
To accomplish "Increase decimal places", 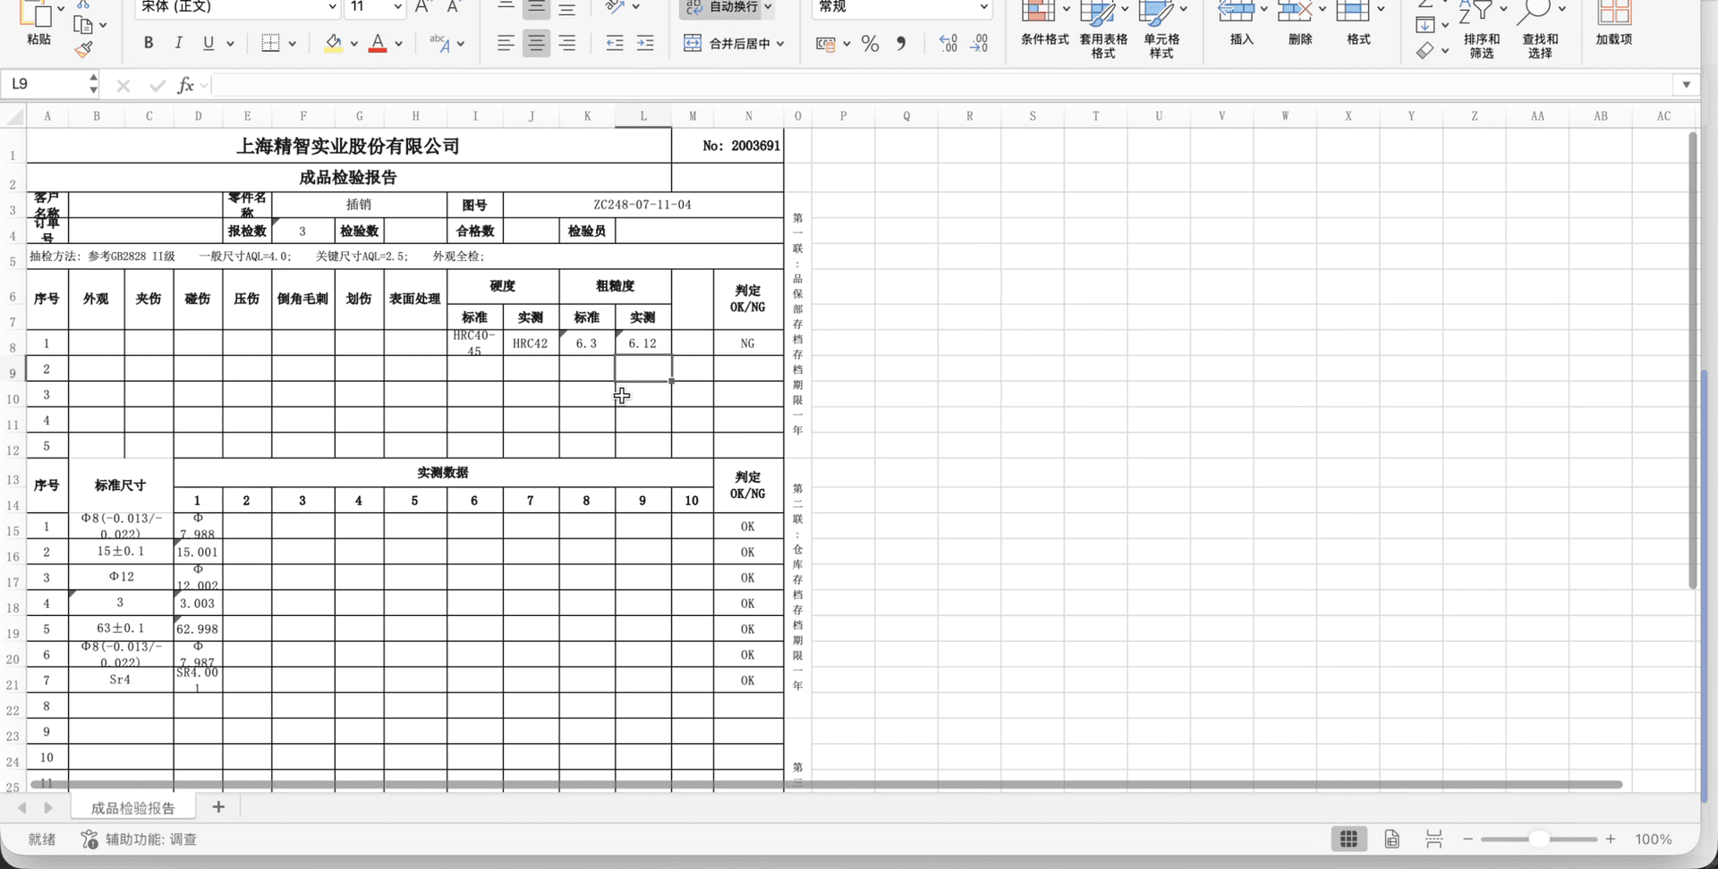I will pyautogui.click(x=948, y=44).
